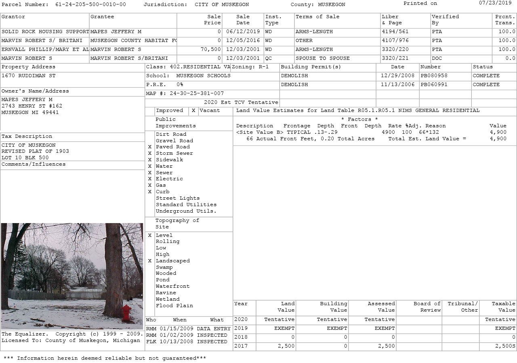Click the 1670 Ruddiman St address field
The height and width of the screenshot is (363, 517).
(x=29, y=76)
